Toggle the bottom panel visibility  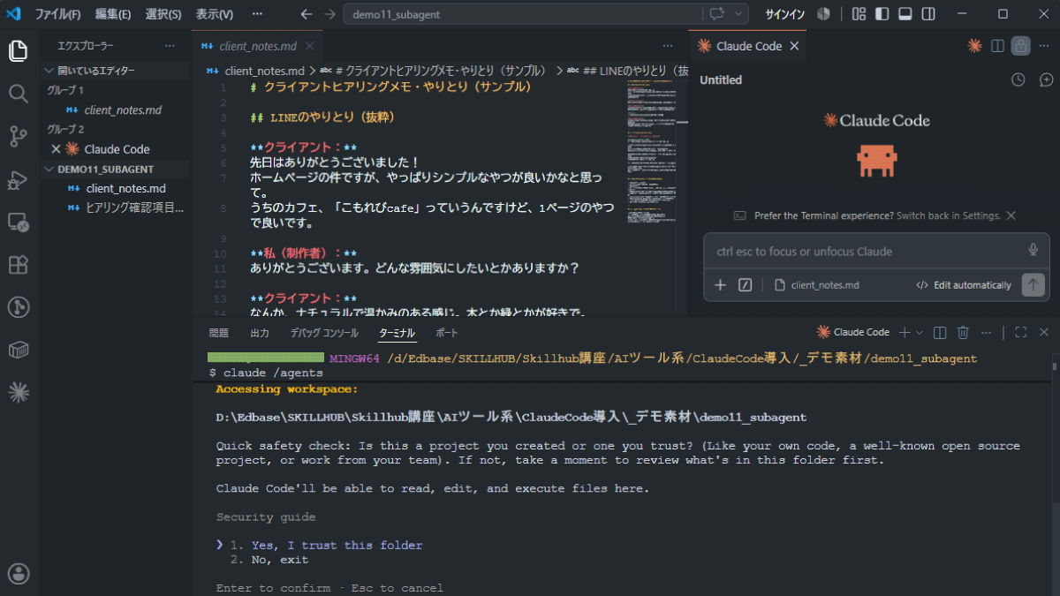(x=905, y=14)
